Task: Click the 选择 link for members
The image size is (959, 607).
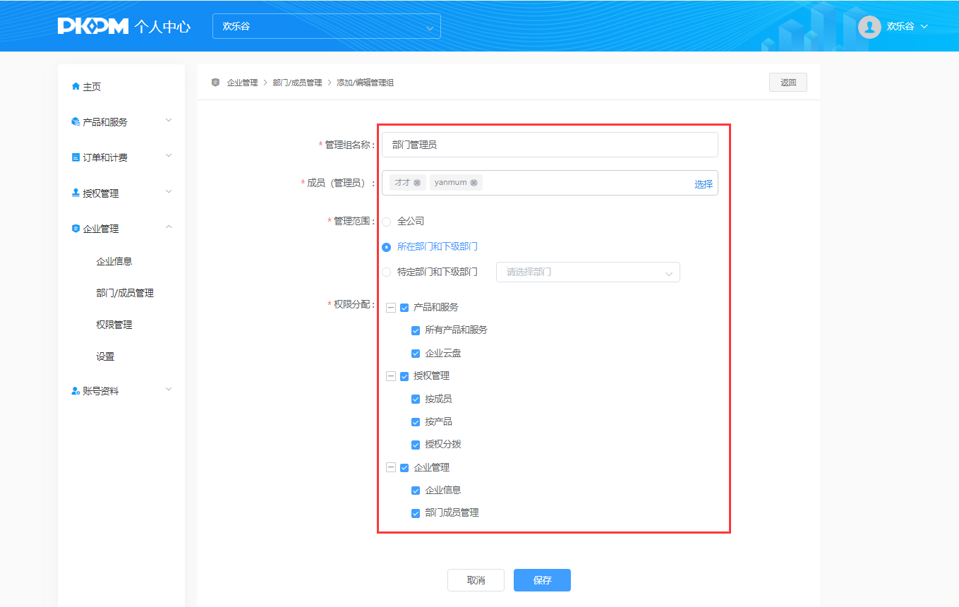Action: pos(703,184)
